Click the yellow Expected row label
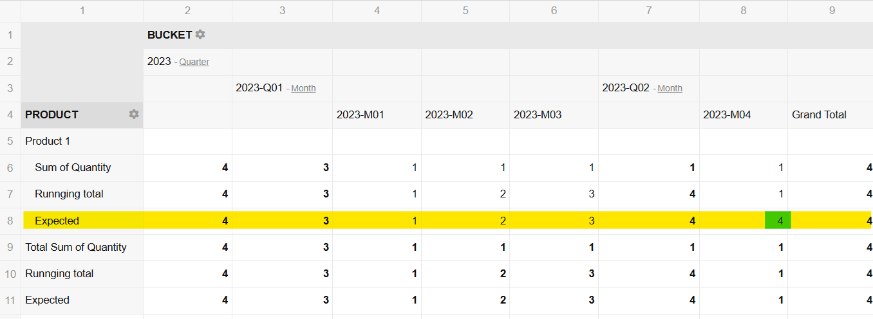 pyautogui.click(x=57, y=221)
